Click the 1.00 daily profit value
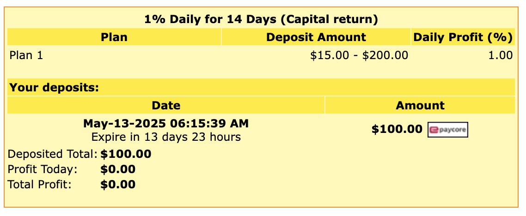The height and width of the screenshot is (216, 526). click(x=501, y=55)
